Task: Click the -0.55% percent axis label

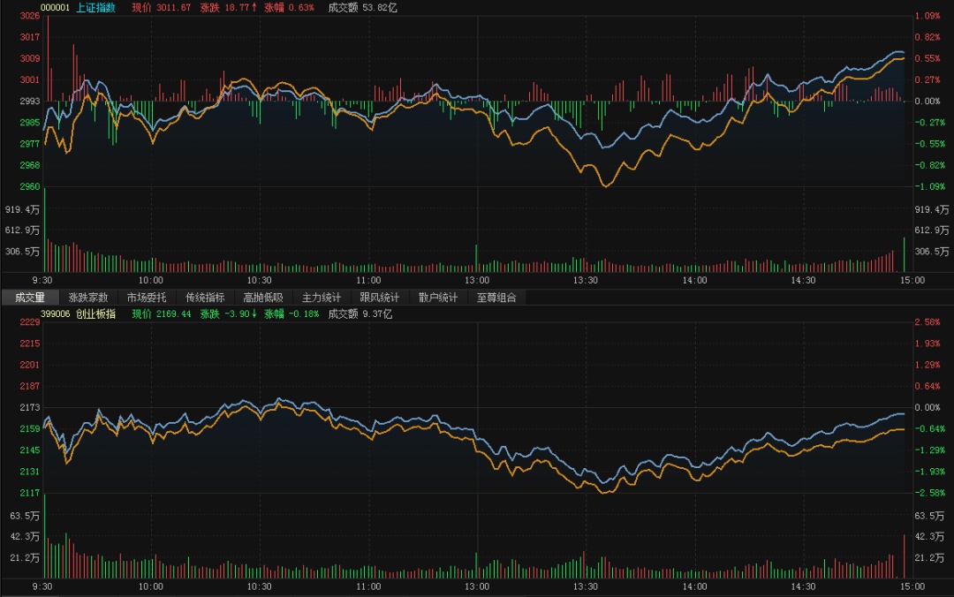Action: [x=929, y=144]
